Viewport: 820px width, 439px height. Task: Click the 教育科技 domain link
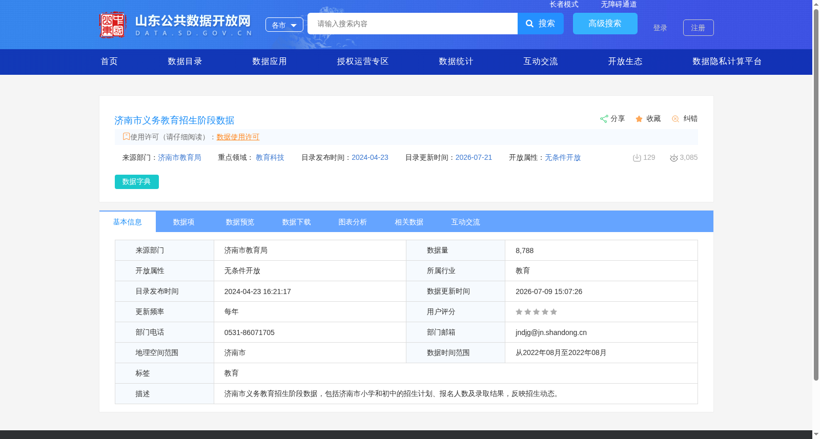pos(270,157)
